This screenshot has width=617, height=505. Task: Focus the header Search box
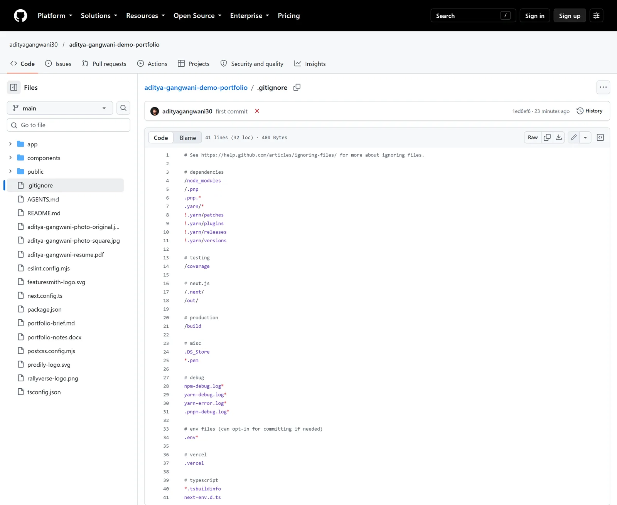point(473,16)
